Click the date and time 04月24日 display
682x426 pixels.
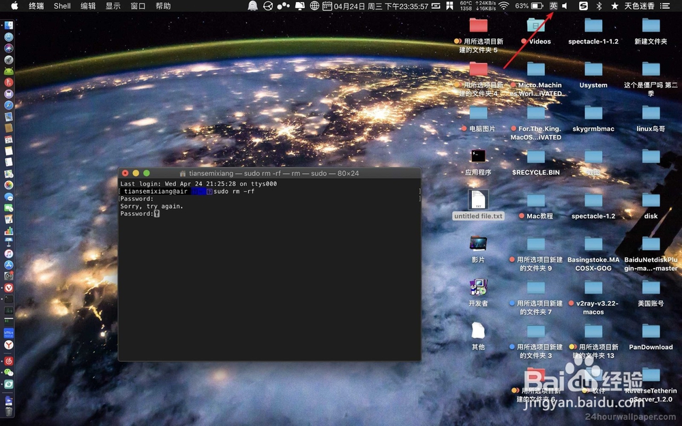[x=381, y=5]
